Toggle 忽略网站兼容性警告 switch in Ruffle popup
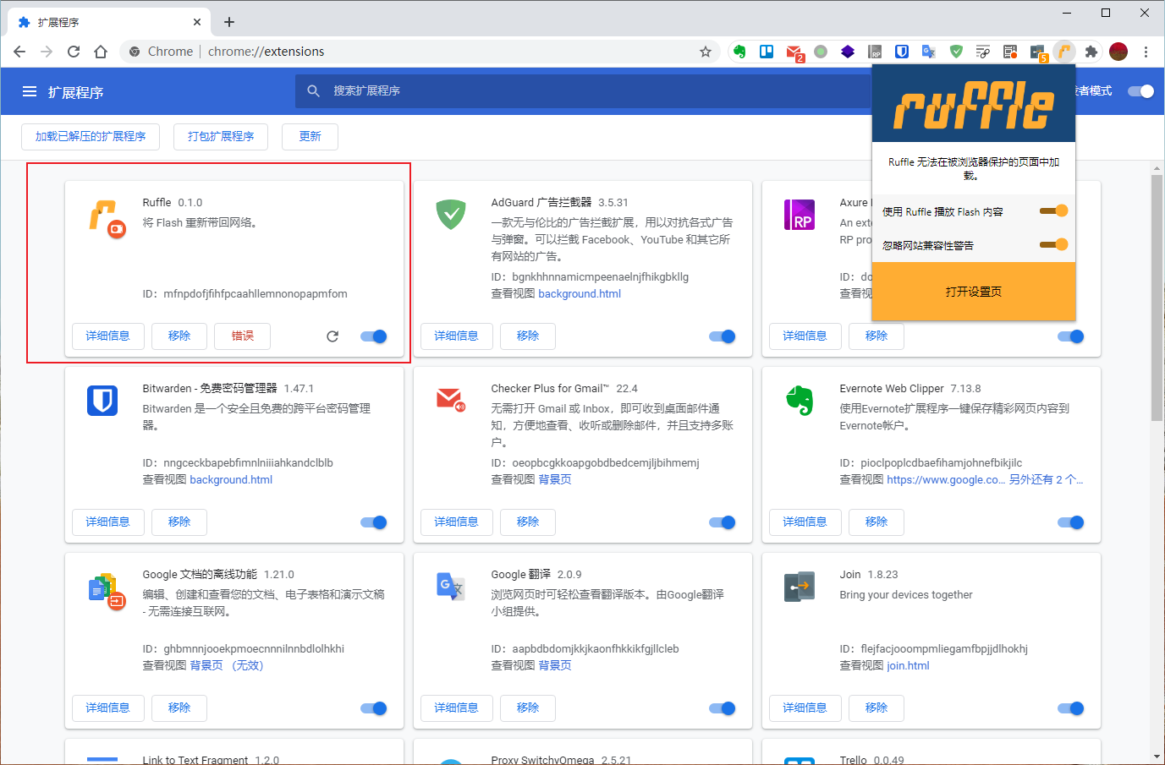Image resolution: width=1165 pixels, height=765 pixels. [x=1054, y=244]
